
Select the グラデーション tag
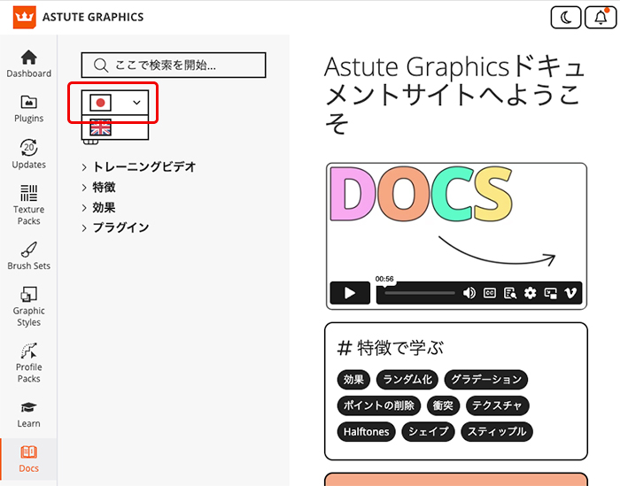(x=486, y=380)
